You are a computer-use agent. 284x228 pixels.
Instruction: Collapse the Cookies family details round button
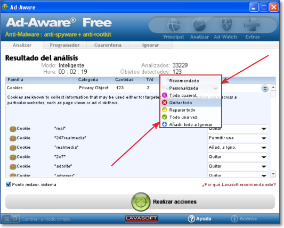tap(265, 88)
